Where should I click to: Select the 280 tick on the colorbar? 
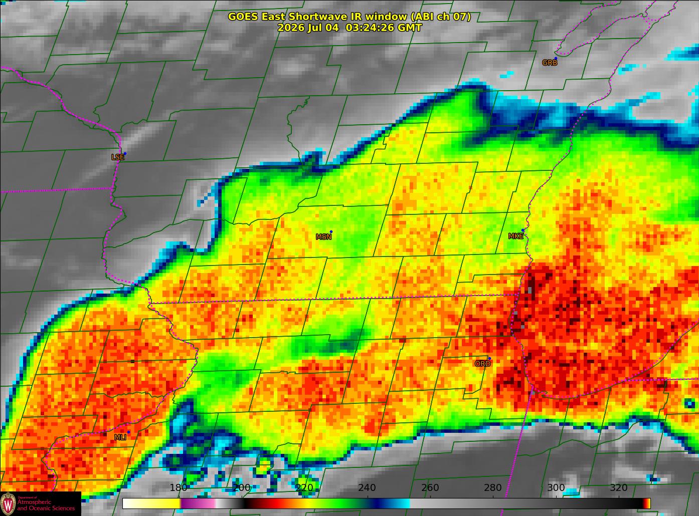(x=493, y=488)
